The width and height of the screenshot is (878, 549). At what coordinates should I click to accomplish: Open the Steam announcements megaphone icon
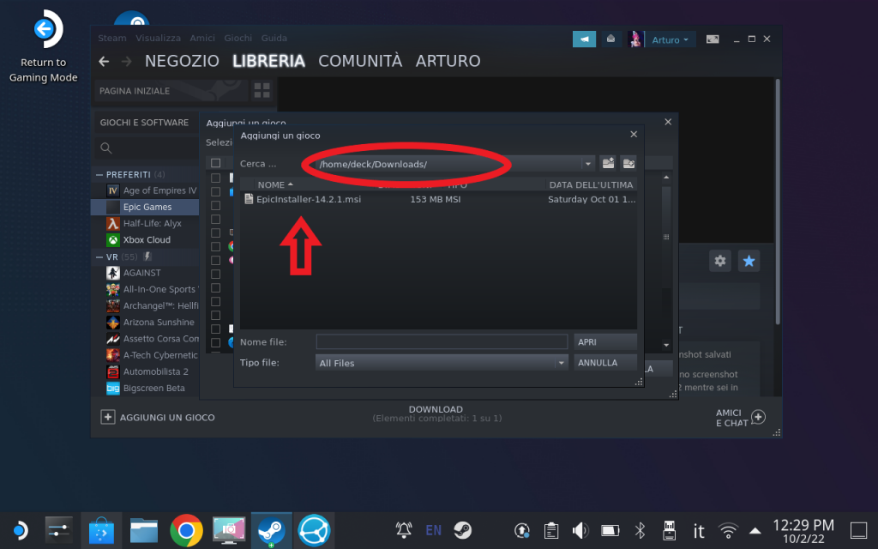[x=584, y=39]
